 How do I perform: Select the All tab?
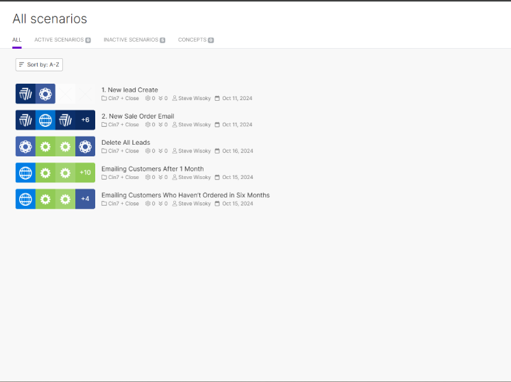pyautogui.click(x=16, y=40)
